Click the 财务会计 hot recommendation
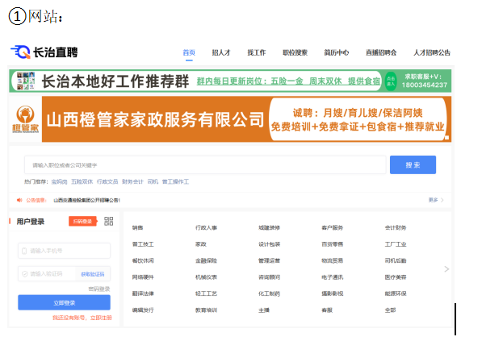482x341 pixels. [132, 181]
